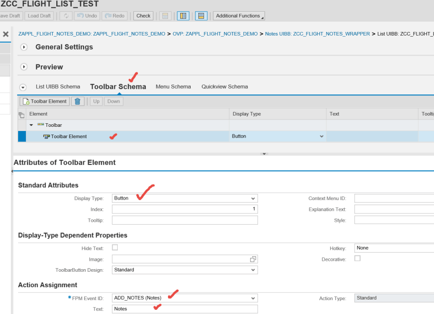Viewport: 434px width, 314px height.
Task: Select the Toolbar Element tree row
Action: 128,137
